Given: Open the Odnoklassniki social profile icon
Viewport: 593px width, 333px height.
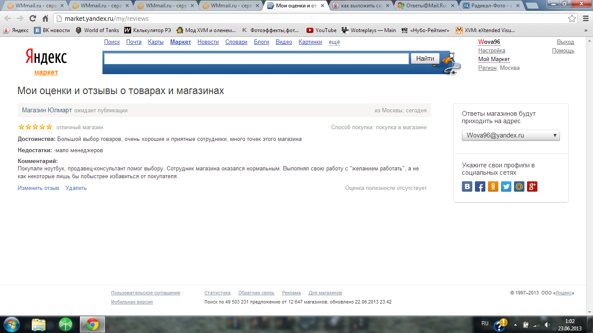Looking at the screenshot, I should 493,186.
